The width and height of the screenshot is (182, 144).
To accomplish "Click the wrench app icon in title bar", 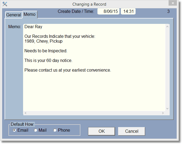I will (x=5, y=4).
